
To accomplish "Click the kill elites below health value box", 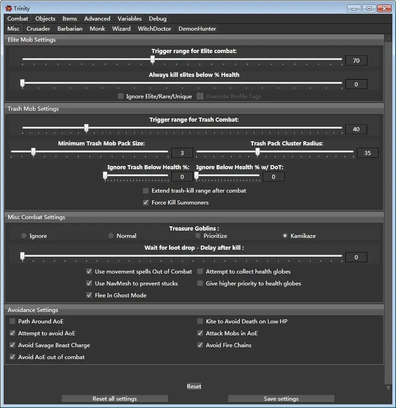I will click(x=356, y=84).
